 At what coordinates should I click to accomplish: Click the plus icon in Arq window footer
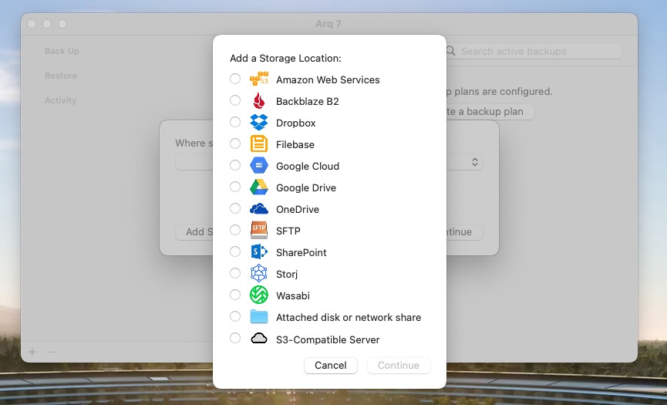pos(32,353)
